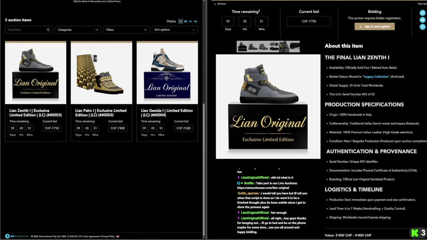427x240 pixels.
Task: Select the second Display layout icon
Action: pyautogui.click(x=185, y=21)
